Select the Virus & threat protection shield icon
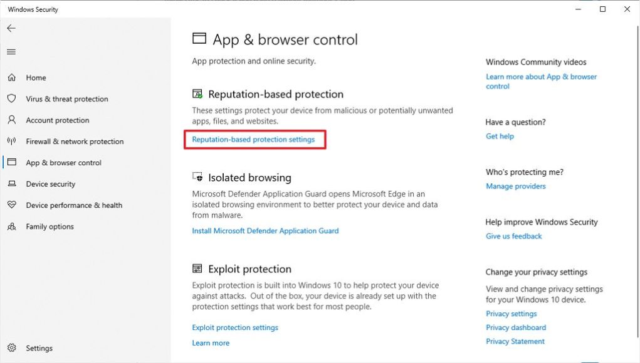Image resolution: width=640 pixels, height=363 pixels. pos(11,99)
